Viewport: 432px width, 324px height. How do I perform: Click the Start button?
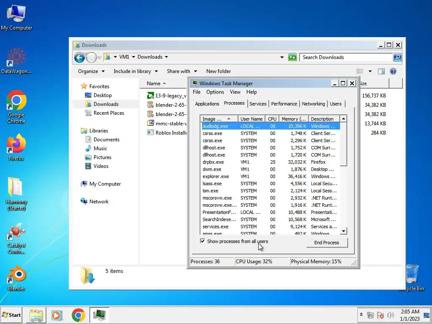coord(11,315)
